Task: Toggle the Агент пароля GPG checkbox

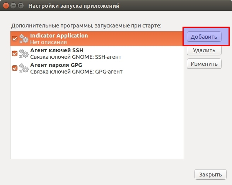Action: pyautogui.click(x=15, y=68)
